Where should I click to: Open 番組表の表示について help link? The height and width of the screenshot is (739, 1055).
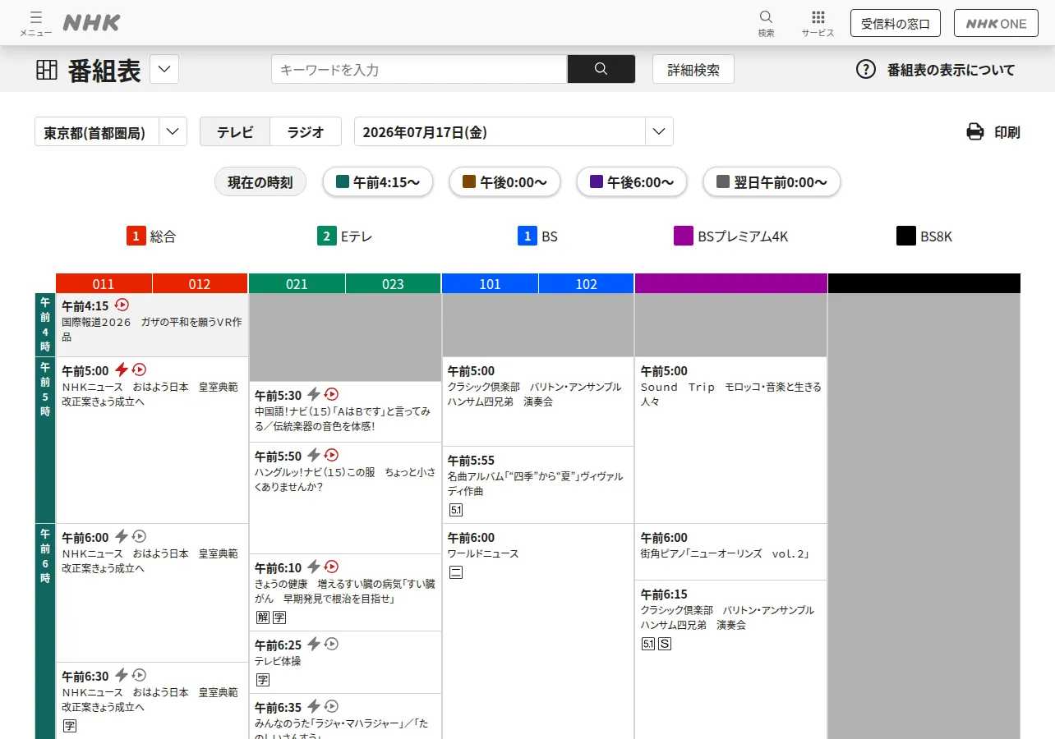click(936, 70)
